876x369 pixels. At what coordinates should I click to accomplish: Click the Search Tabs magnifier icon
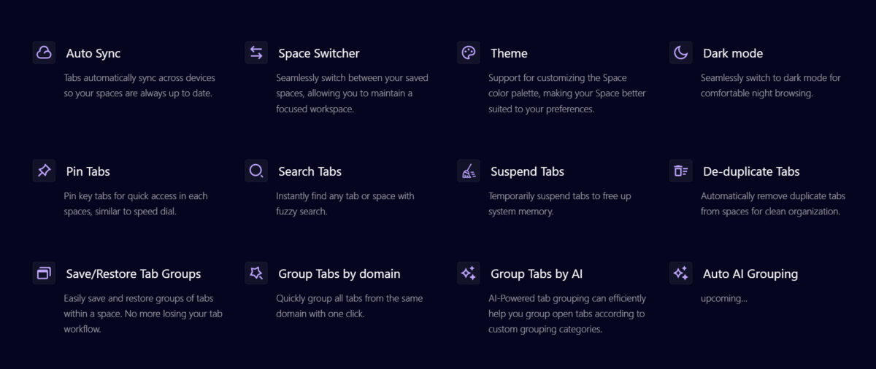tap(256, 171)
